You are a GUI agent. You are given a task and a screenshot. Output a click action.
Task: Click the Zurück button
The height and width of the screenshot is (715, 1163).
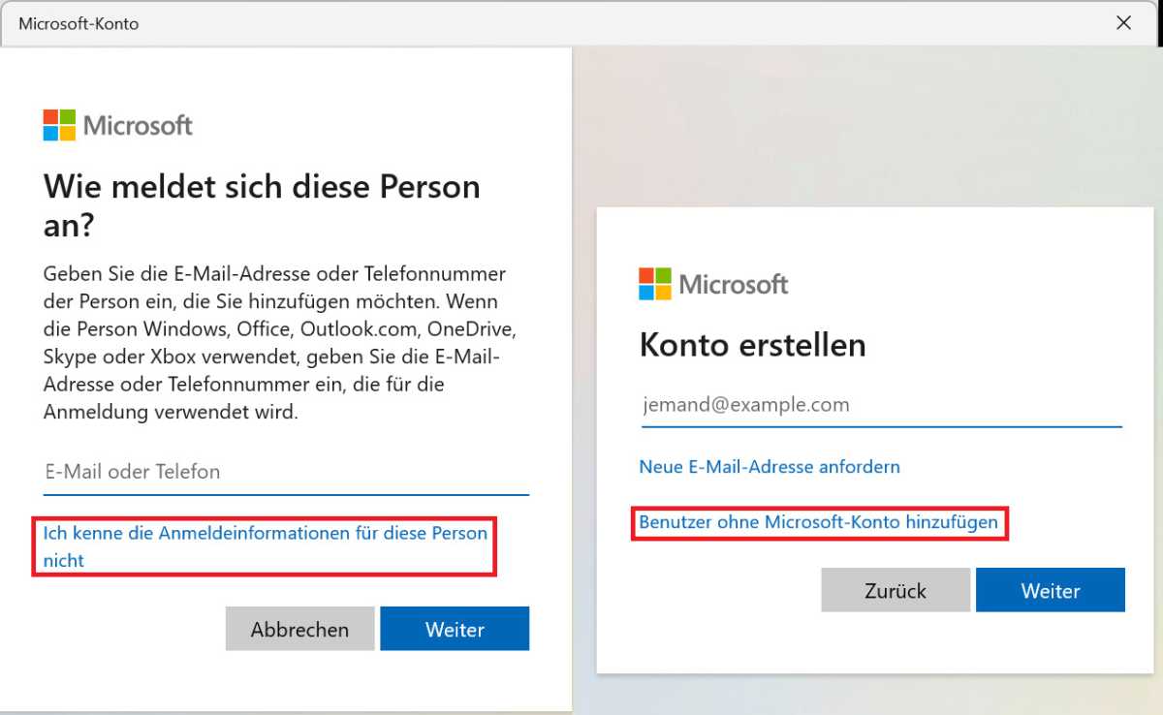(x=896, y=590)
